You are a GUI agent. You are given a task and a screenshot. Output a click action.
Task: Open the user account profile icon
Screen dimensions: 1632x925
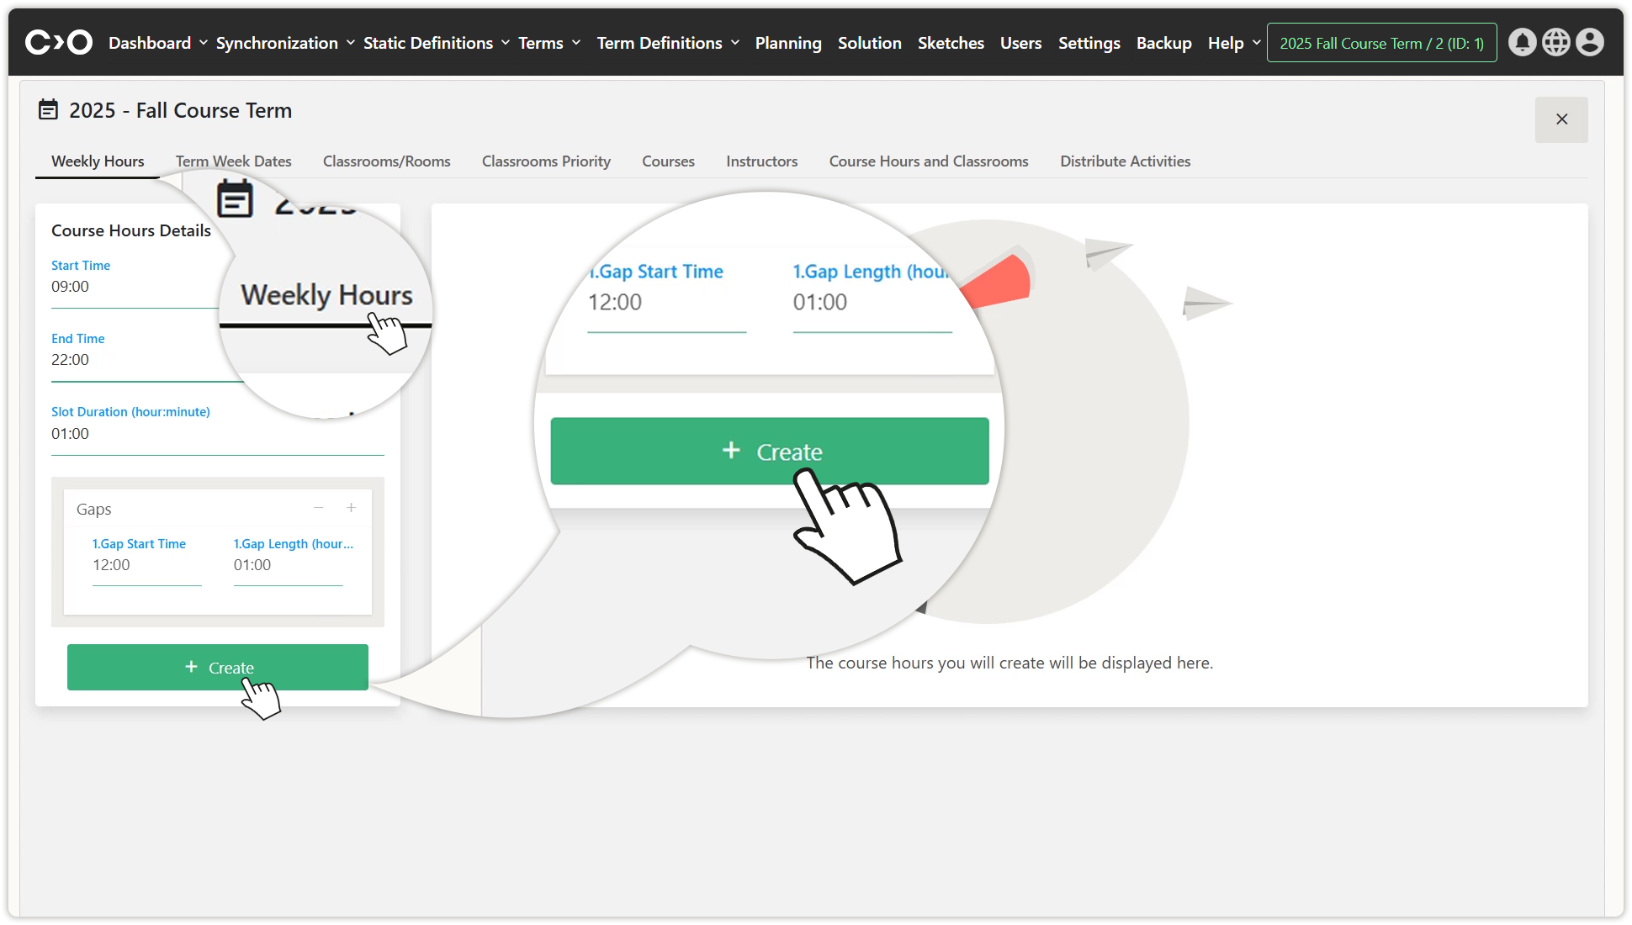click(1589, 42)
